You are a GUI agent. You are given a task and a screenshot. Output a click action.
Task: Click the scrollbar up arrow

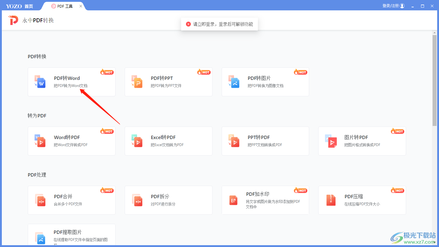434,32
